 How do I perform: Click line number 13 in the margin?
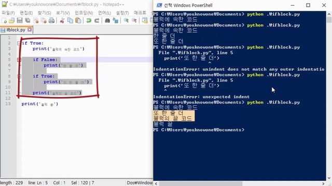pyautogui.click(x=8, y=104)
